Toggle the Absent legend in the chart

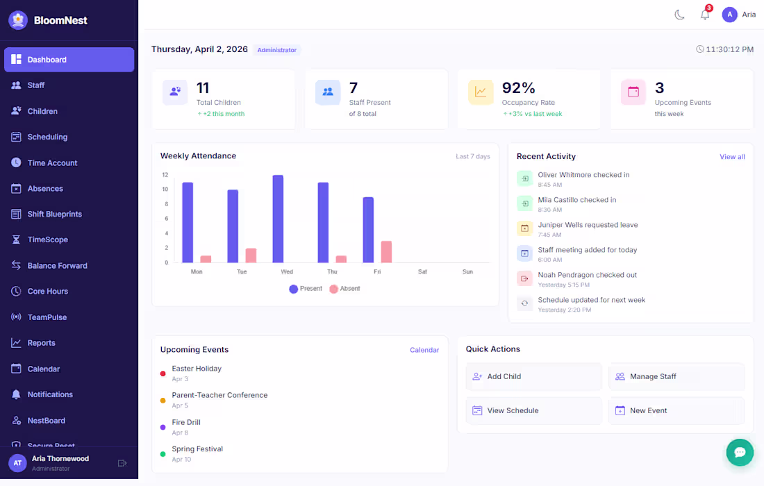point(344,288)
